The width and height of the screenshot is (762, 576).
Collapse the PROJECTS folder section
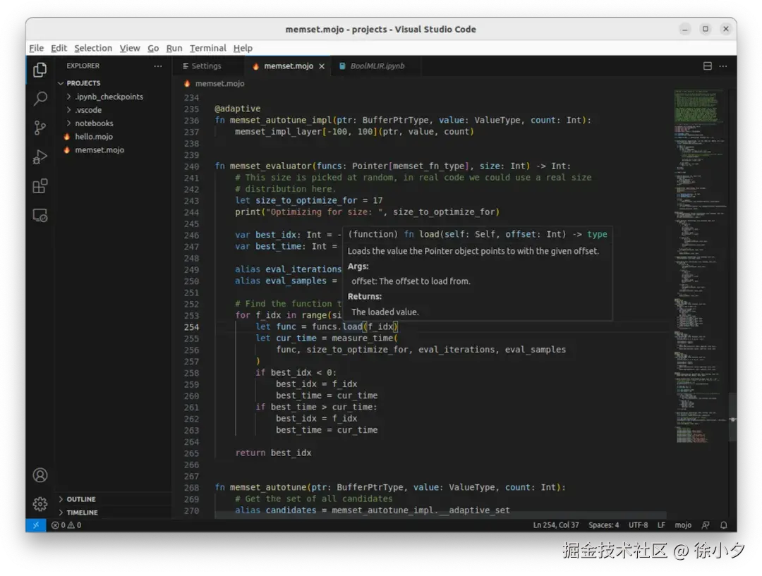tap(61, 83)
